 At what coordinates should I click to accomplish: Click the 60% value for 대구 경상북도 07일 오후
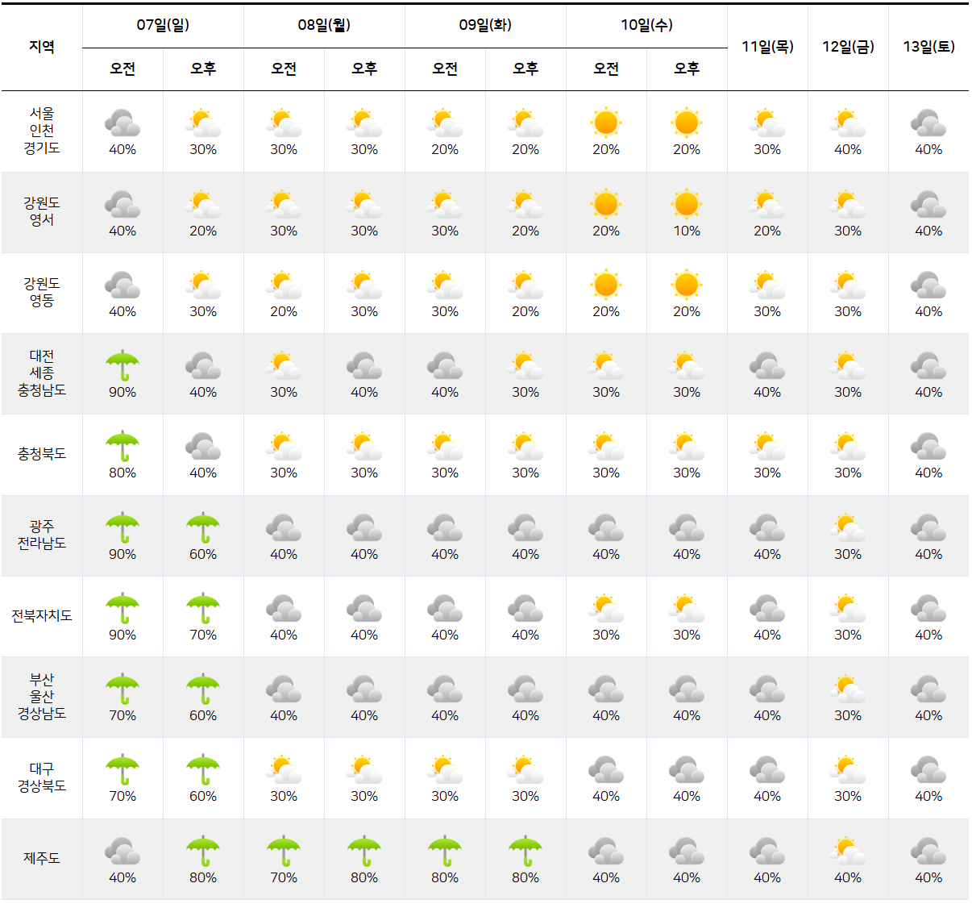[203, 796]
